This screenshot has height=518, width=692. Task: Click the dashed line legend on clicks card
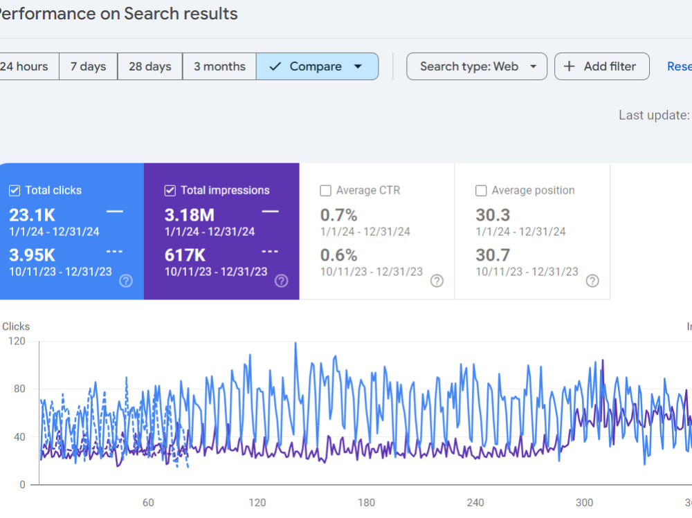115,252
